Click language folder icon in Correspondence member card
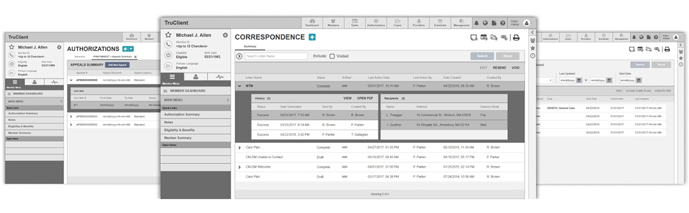The height and width of the screenshot is (213, 689). [x=168, y=65]
